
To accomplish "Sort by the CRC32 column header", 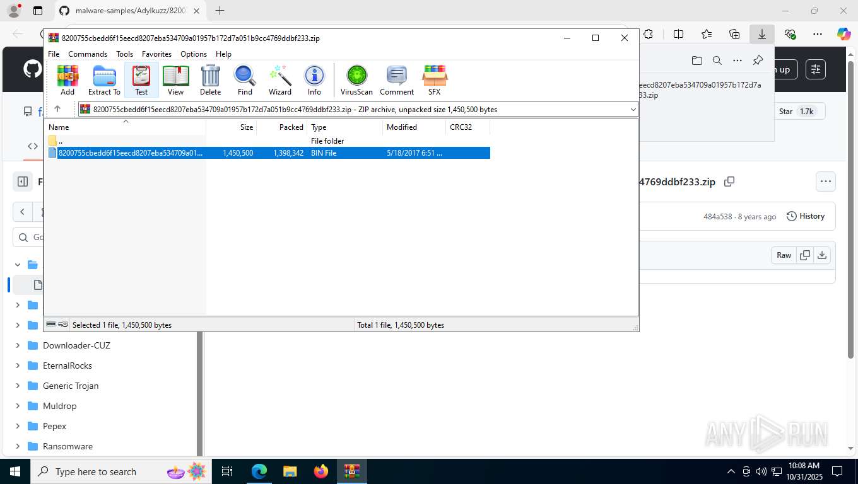I will coord(468,127).
